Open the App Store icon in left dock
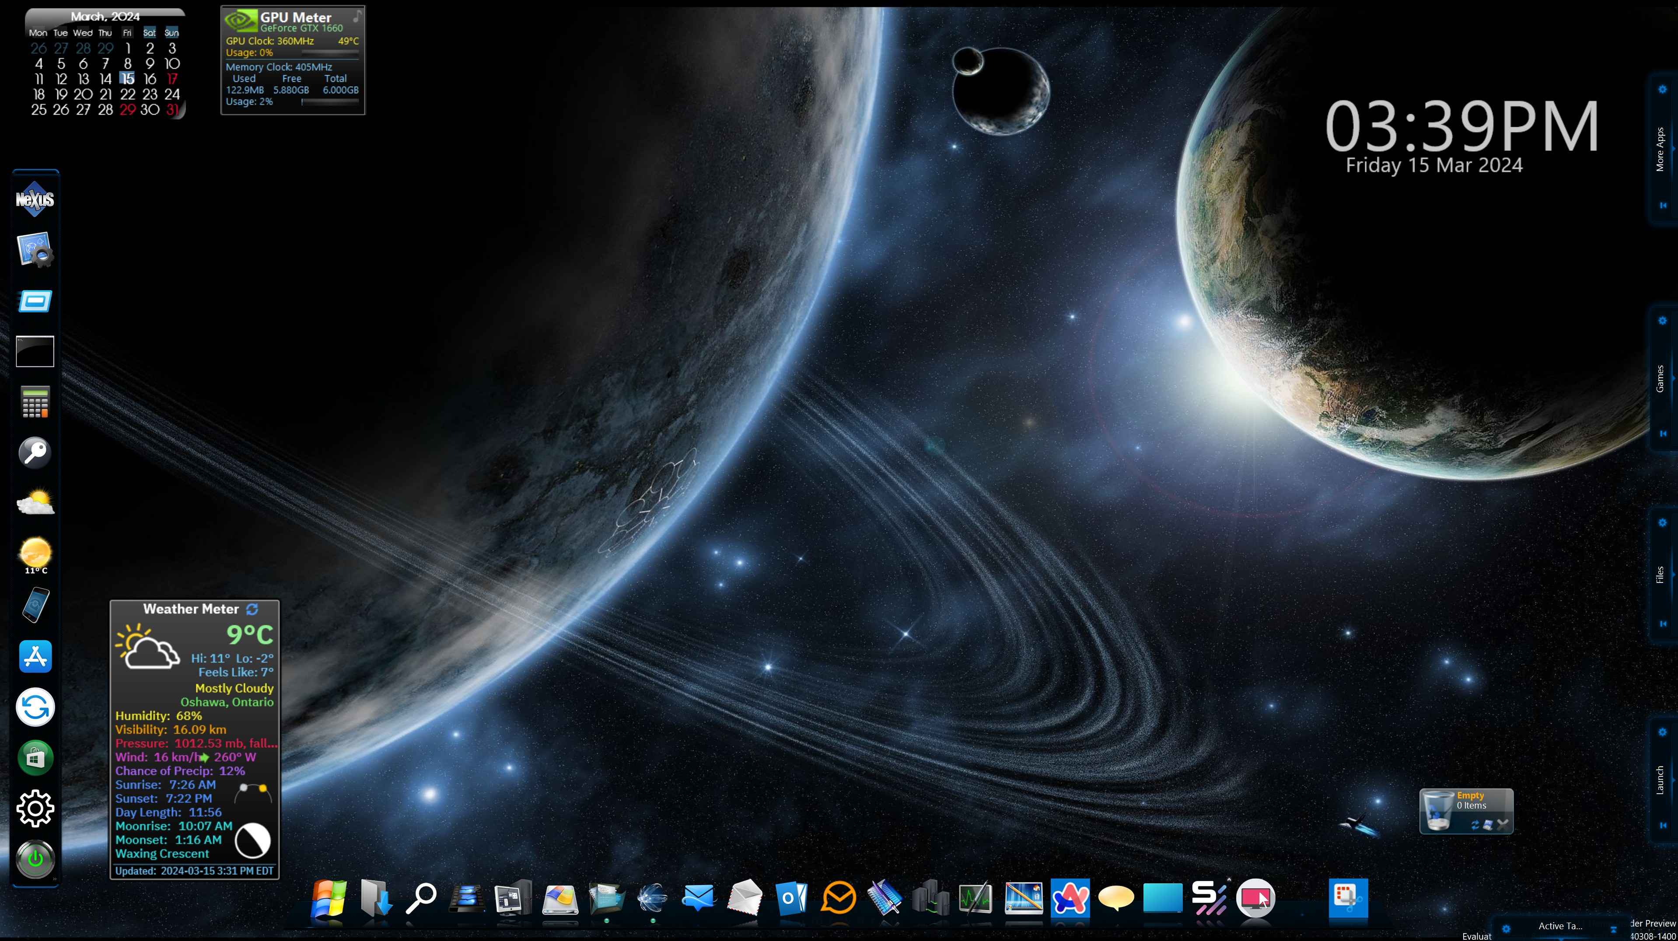This screenshot has width=1678, height=941. (x=35, y=656)
